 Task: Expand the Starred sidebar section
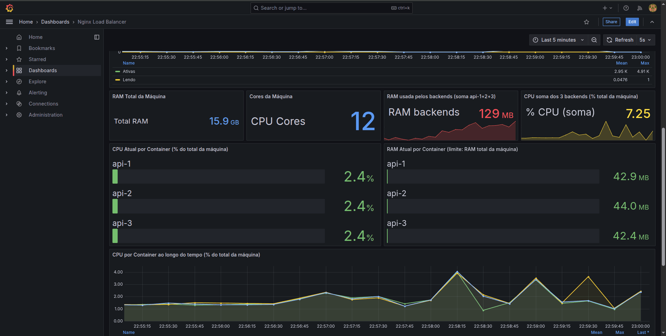coord(7,59)
